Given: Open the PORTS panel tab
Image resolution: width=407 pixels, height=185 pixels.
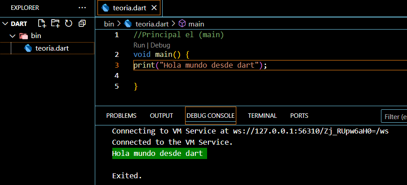Looking at the screenshot, I should (x=299, y=116).
